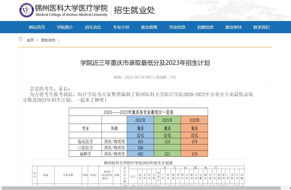
Task: Click the 点击数：143 view count
Action: click(x=166, y=77)
